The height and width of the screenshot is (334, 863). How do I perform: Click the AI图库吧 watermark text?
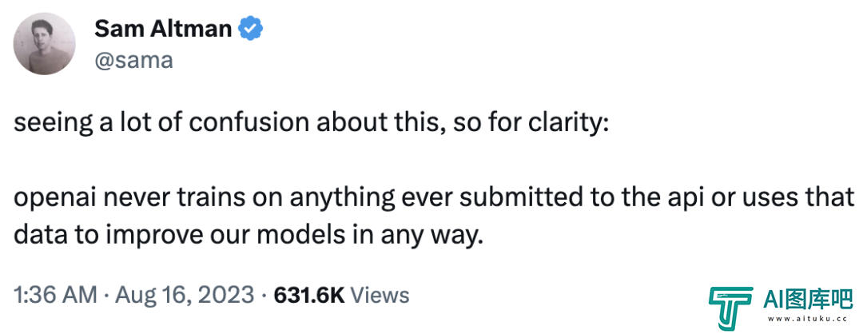point(809,300)
